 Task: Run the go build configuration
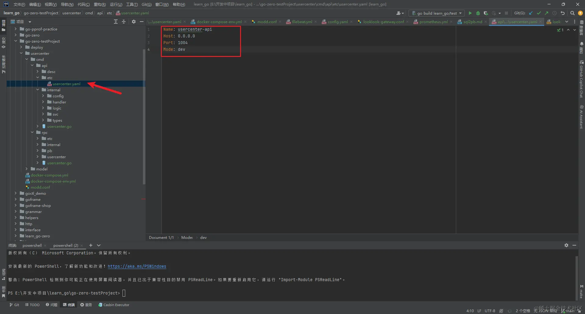470,13
